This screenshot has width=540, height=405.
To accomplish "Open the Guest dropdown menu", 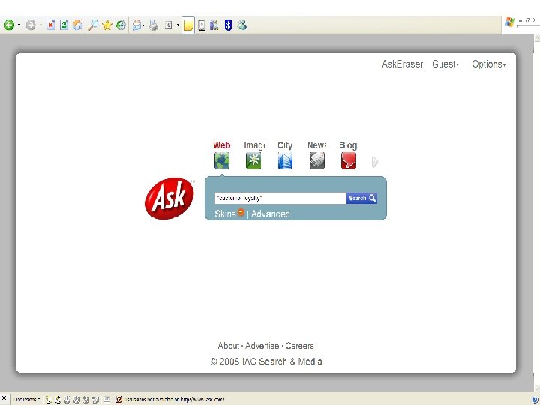I will click(x=445, y=64).
